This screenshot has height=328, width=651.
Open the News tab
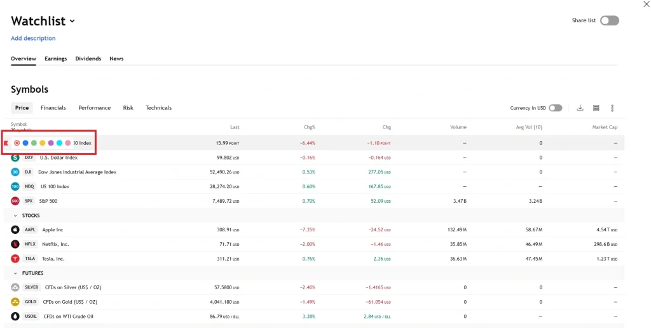(117, 58)
